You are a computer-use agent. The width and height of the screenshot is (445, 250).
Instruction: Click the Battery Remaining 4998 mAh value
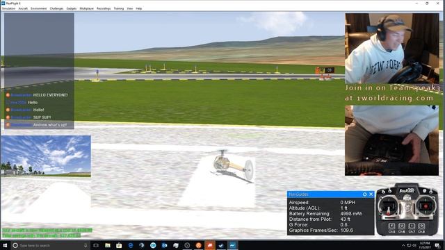pos(351,213)
